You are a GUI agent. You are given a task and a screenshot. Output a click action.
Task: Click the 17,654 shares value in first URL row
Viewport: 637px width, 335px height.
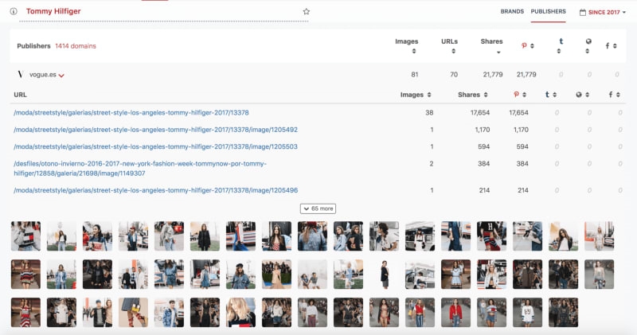click(480, 112)
